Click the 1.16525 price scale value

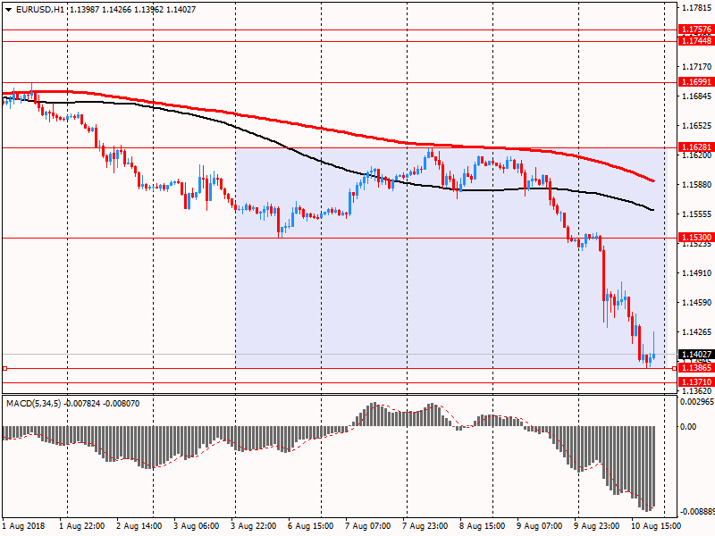(x=697, y=125)
